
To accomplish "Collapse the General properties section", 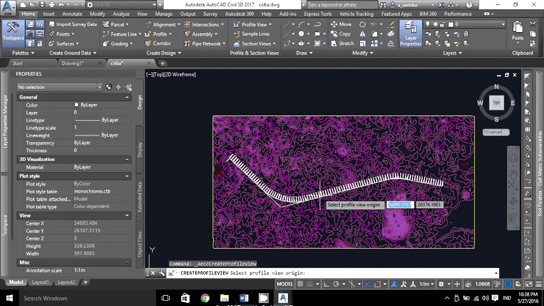I will pyautogui.click(x=127, y=97).
